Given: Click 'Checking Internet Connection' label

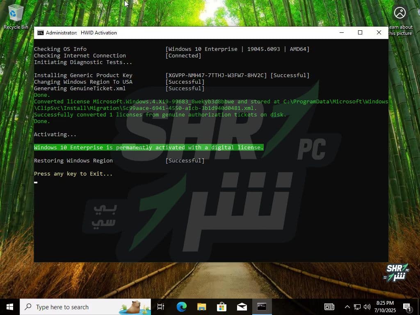Looking at the screenshot, I should pyautogui.click(x=80, y=56).
